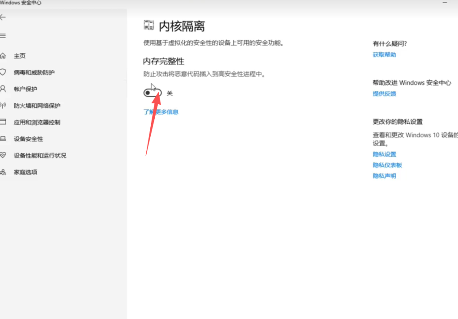
Task: Click the virus protection shield icon
Action: [x=3, y=72]
